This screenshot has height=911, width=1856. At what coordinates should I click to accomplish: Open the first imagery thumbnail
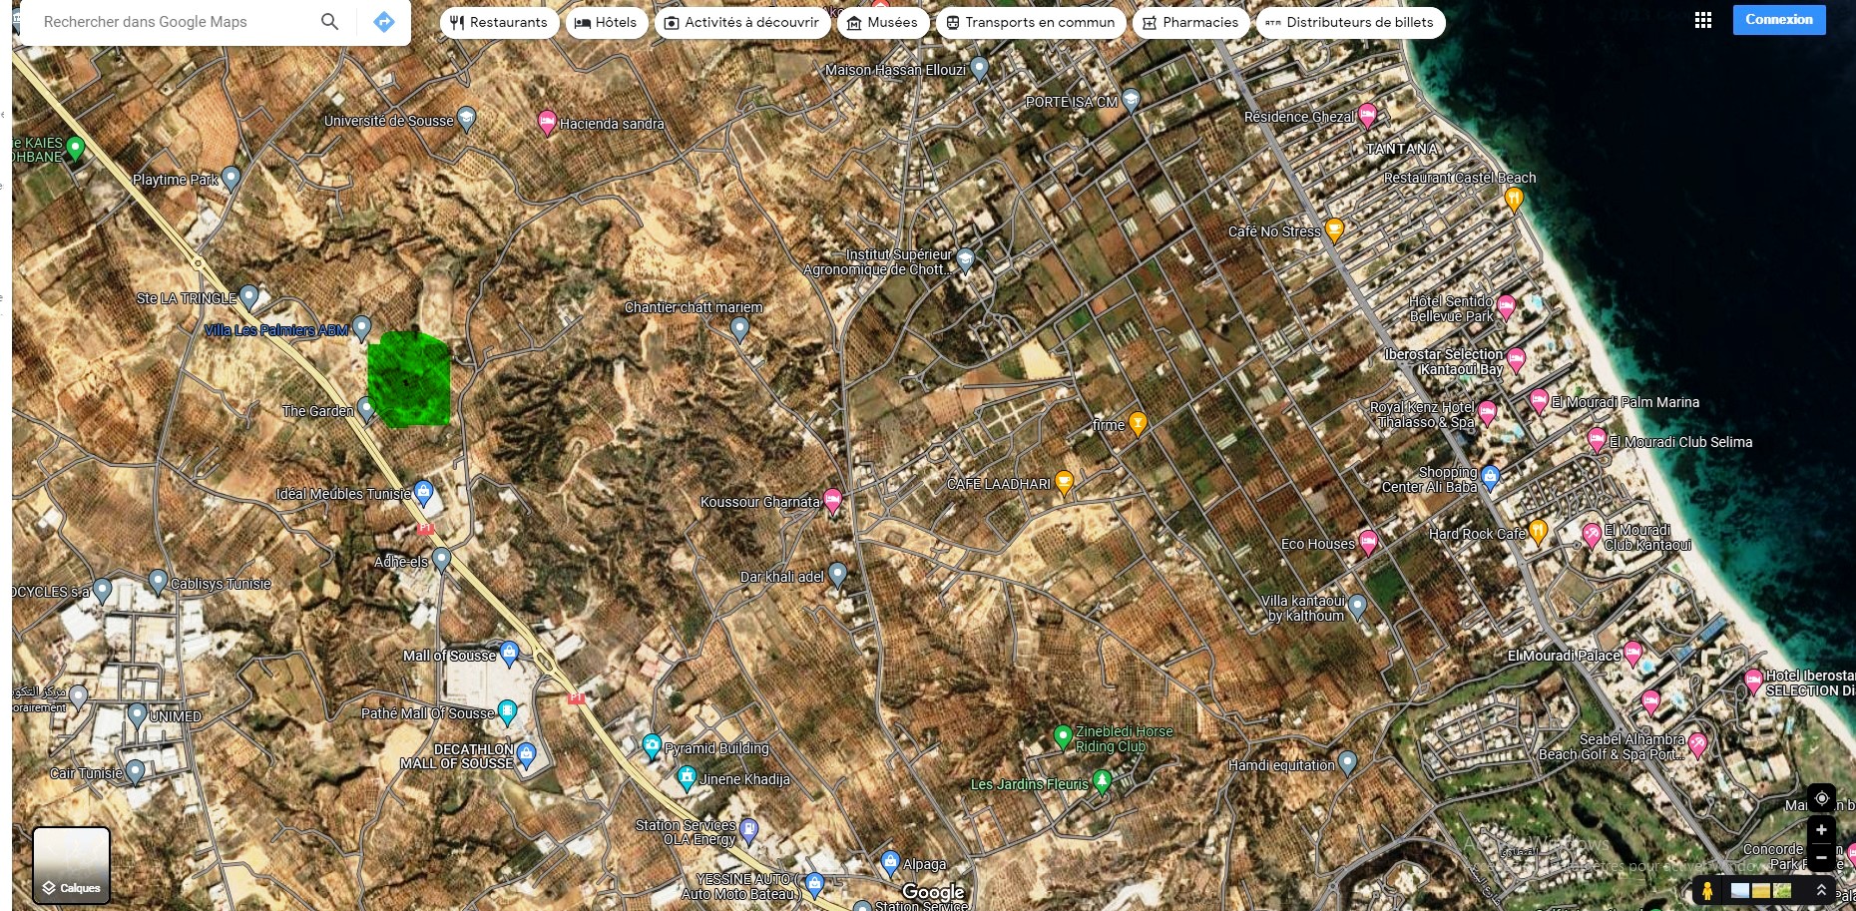click(x=1740, y=890)
